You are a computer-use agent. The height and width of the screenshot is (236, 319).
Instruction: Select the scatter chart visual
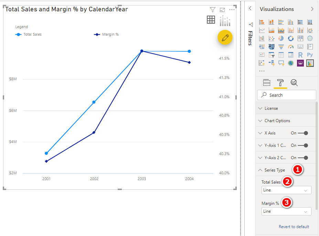[x=271, y=38]
